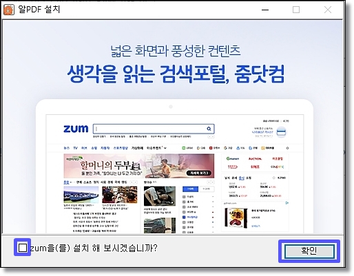Maximize the 알PDF 설치 window
Image resolution: width=354 pixels, height=276 pixels.
(296, 10)
